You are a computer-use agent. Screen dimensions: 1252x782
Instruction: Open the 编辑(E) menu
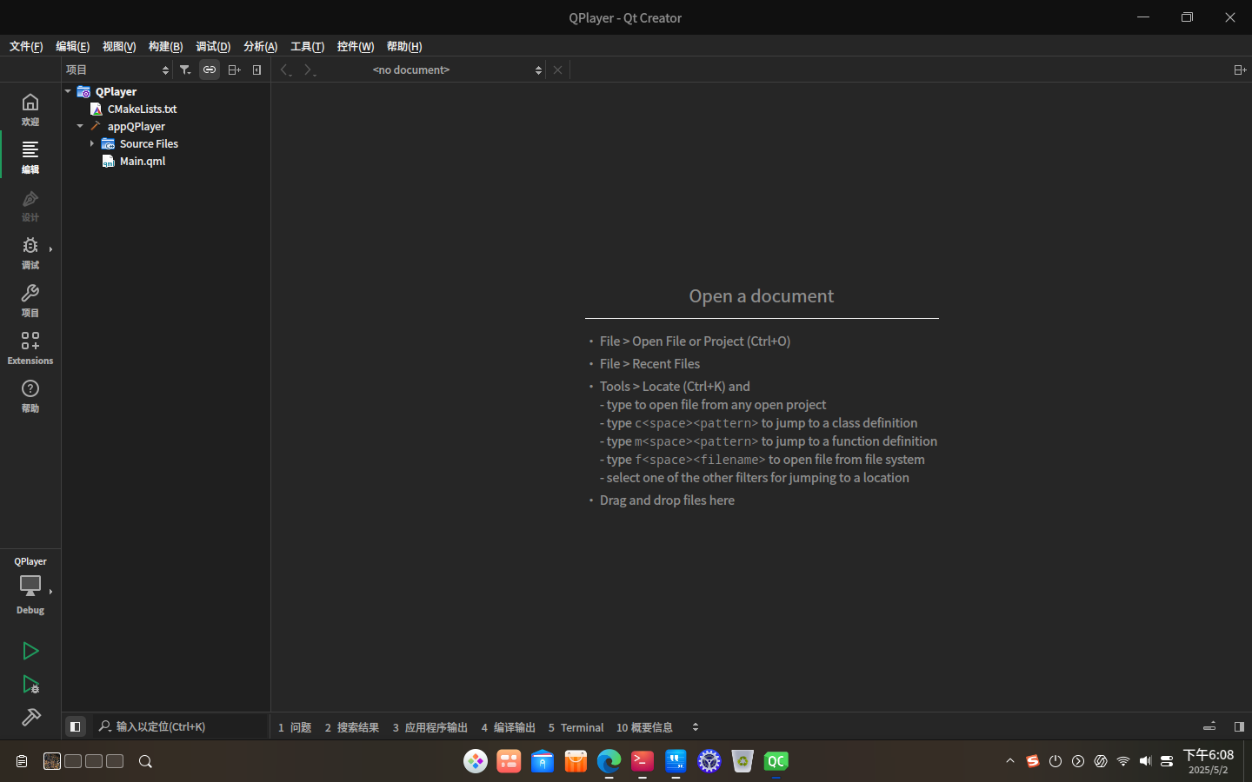point(72,46)
